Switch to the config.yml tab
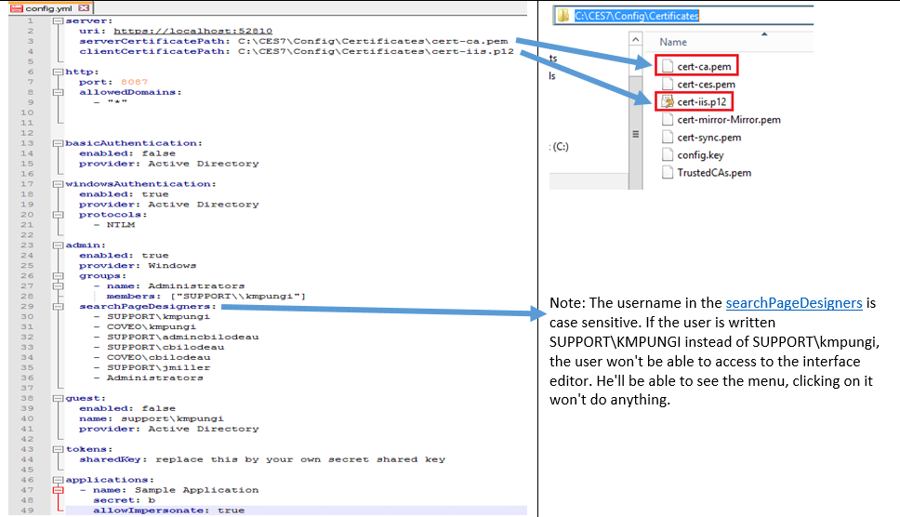 [x=48, y=8]
